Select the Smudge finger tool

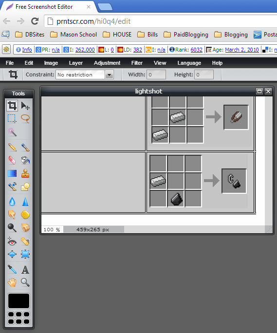tap(12, 215)
